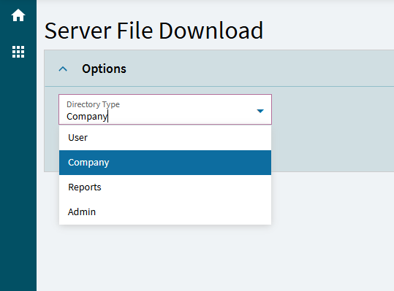394x291 pixels.
Task: Go to the Home page icon
Action: click(x=18, y=15)
